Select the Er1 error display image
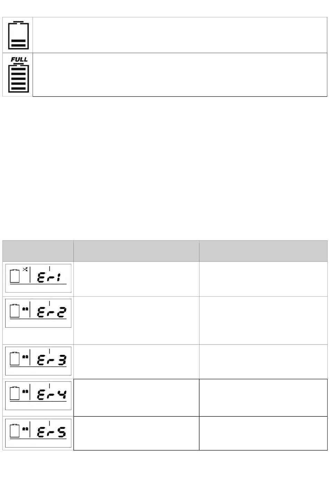Screen dimensions: 329x486 [38, 278]
